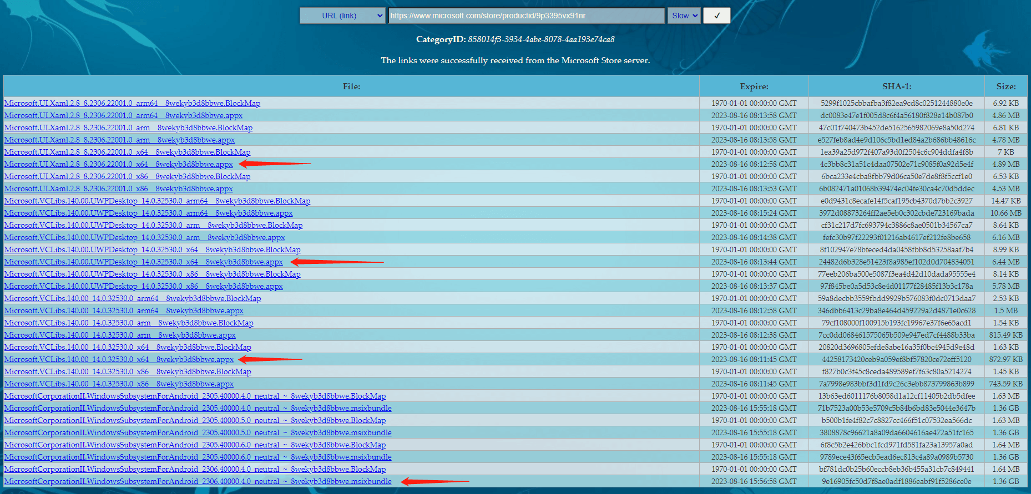
Task: Open WindowsSubsystemForAndroid 2306.40000.4.0 BlockMap link
Action: [x=195, y=470]
